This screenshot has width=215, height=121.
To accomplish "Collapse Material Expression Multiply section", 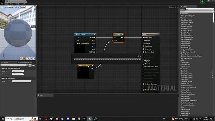I will tap(1, 68).
